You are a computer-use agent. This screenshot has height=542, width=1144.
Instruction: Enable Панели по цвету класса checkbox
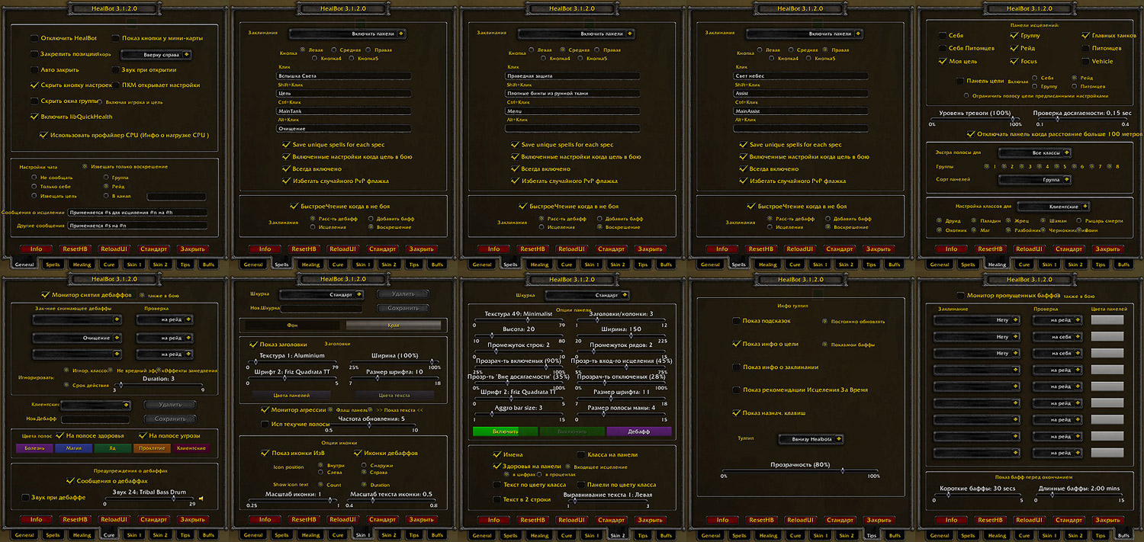tap(582, 484)
